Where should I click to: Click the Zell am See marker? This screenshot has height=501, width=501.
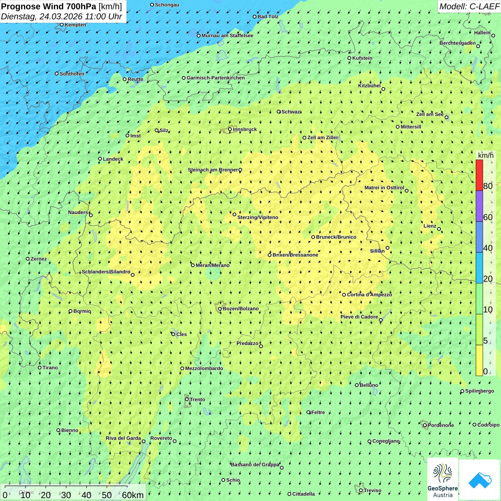pyautogui.click(x=446, y=117)
